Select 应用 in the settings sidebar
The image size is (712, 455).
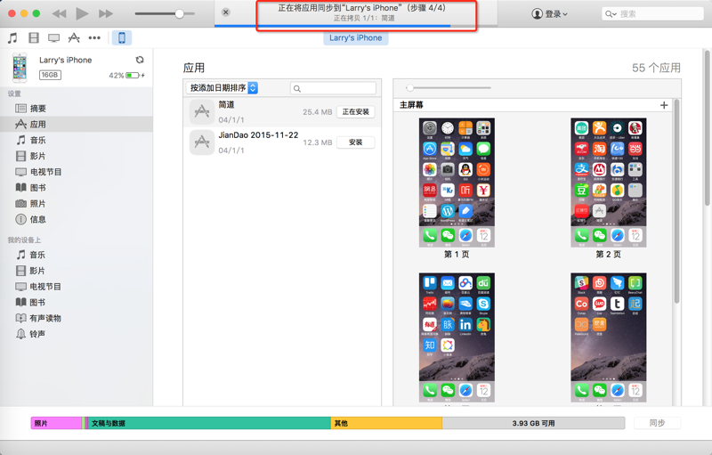(x=77, y=124)
